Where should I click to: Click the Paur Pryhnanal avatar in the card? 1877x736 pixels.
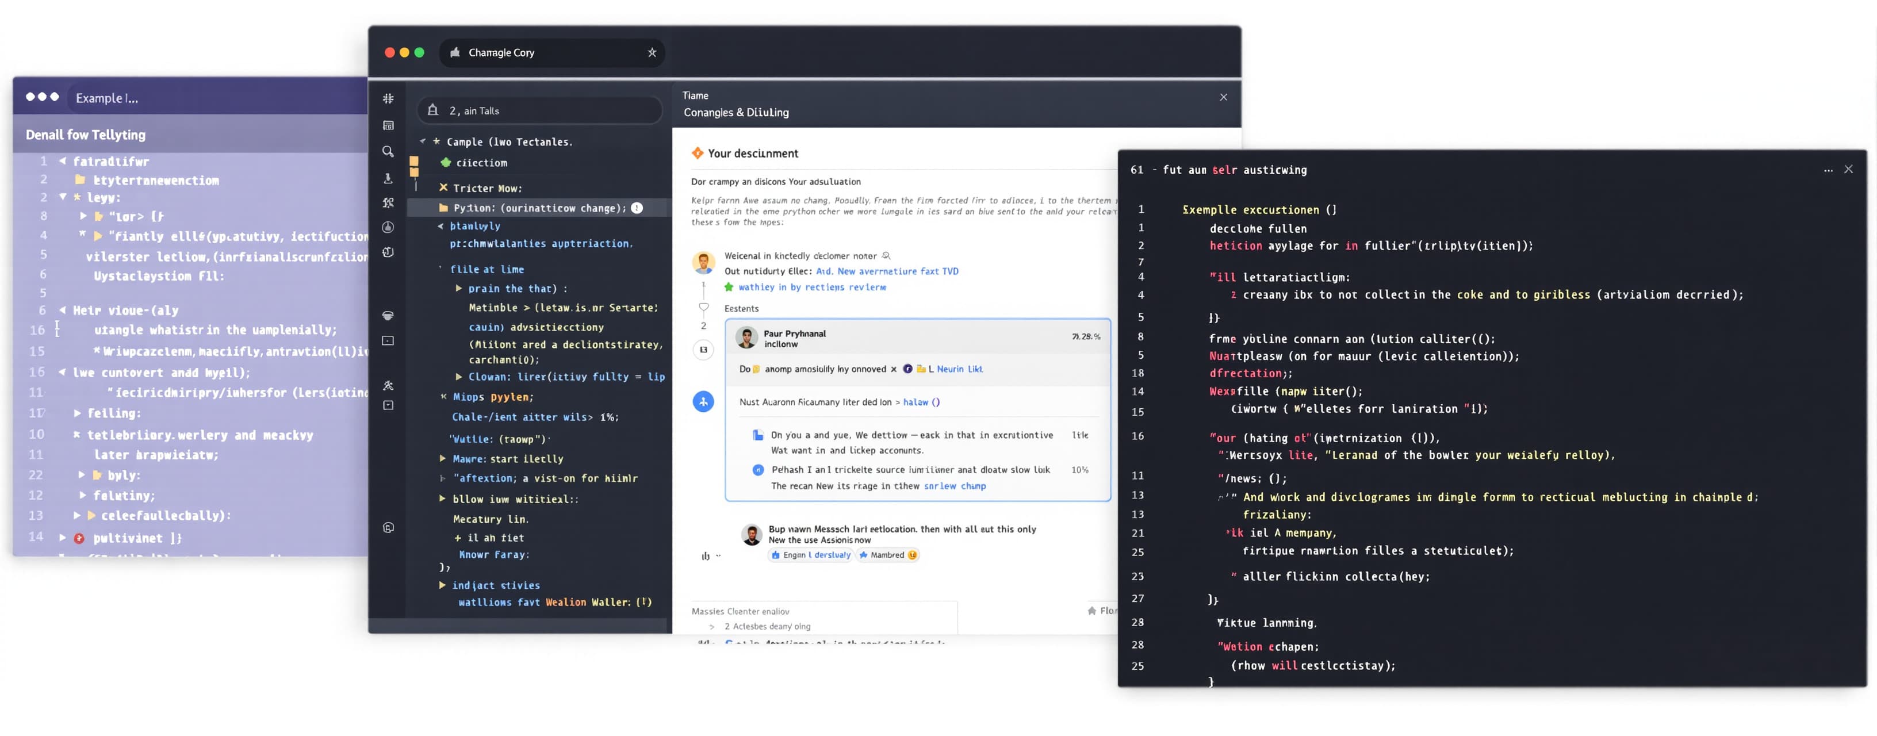point(746,338)
